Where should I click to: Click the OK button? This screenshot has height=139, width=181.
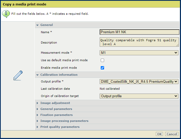pyautogui.click(x=159, y=134)
